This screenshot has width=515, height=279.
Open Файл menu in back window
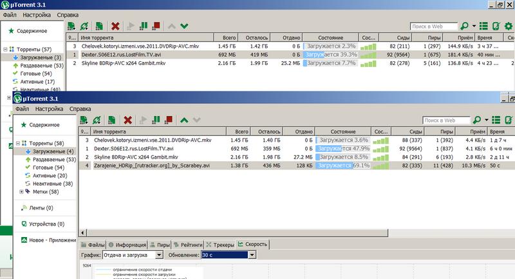click(x=10, y=15)
